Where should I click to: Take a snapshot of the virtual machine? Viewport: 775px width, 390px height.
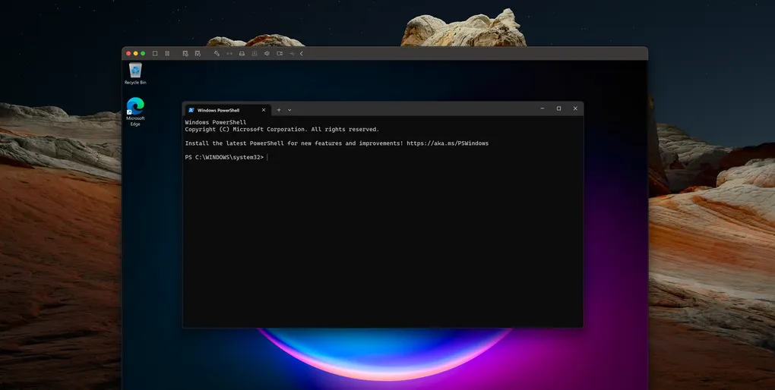(x=185, y=53)
